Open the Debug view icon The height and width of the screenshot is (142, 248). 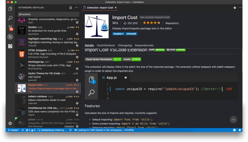pyautogui.click(x=10, y=37)
